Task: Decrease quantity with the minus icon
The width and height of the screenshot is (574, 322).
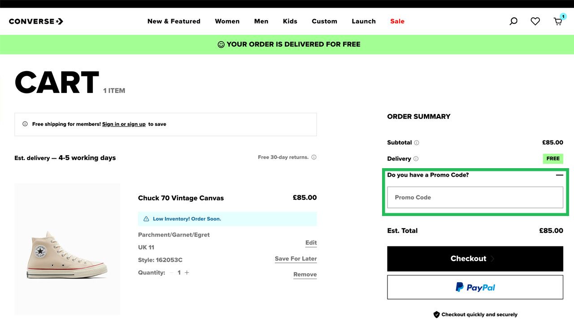Action: coord(171,272)
